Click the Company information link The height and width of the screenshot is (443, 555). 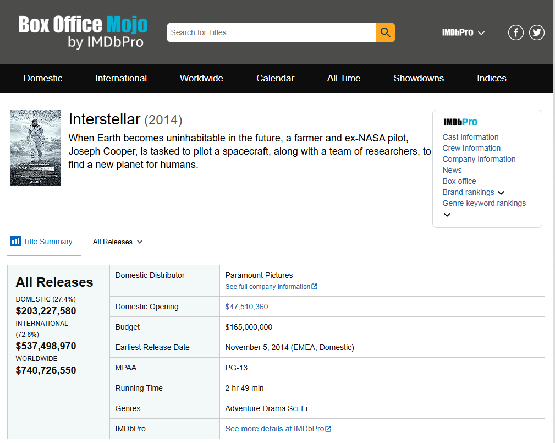tap(479, 159)
